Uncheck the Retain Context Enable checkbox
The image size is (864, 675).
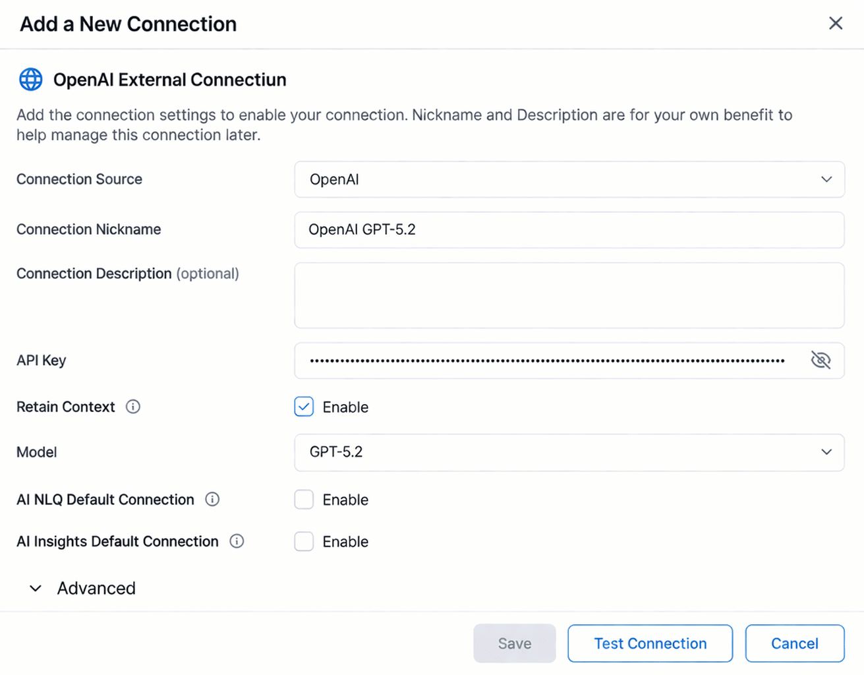click(304, 407)
